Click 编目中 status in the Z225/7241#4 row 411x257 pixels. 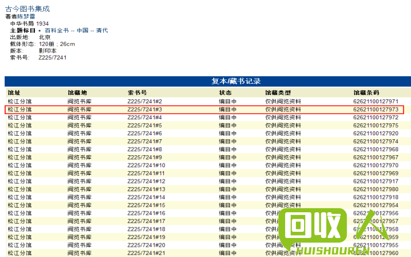[228, 117]
